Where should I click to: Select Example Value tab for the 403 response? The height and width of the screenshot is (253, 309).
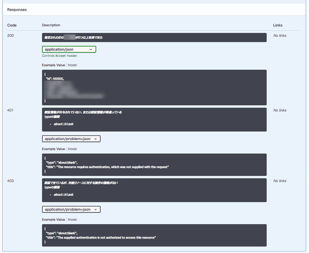click(x=53, y=219)
